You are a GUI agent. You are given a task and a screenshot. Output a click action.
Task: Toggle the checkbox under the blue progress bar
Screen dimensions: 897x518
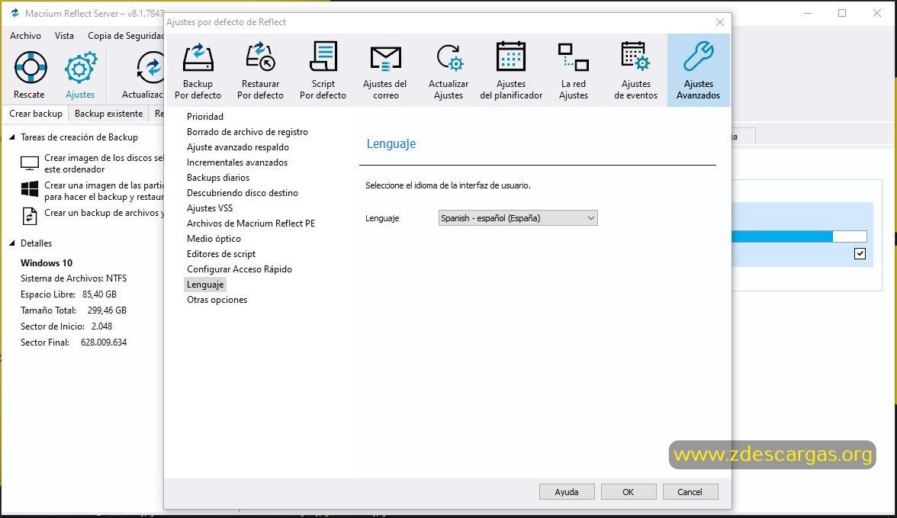pyautogui.click(x=860, y=253)
